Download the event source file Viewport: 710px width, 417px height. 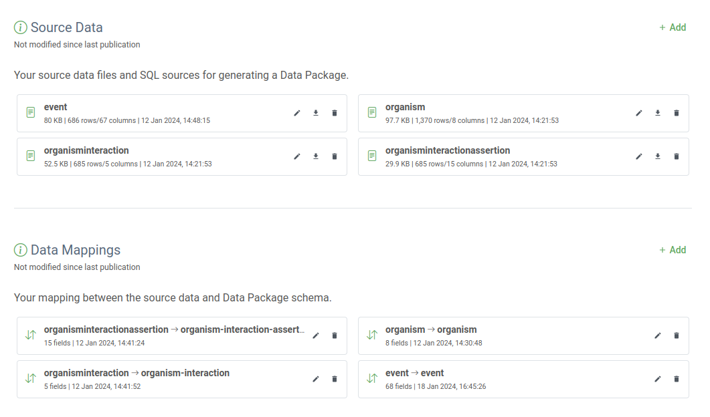pyautogui.click(x=316, y=113)
